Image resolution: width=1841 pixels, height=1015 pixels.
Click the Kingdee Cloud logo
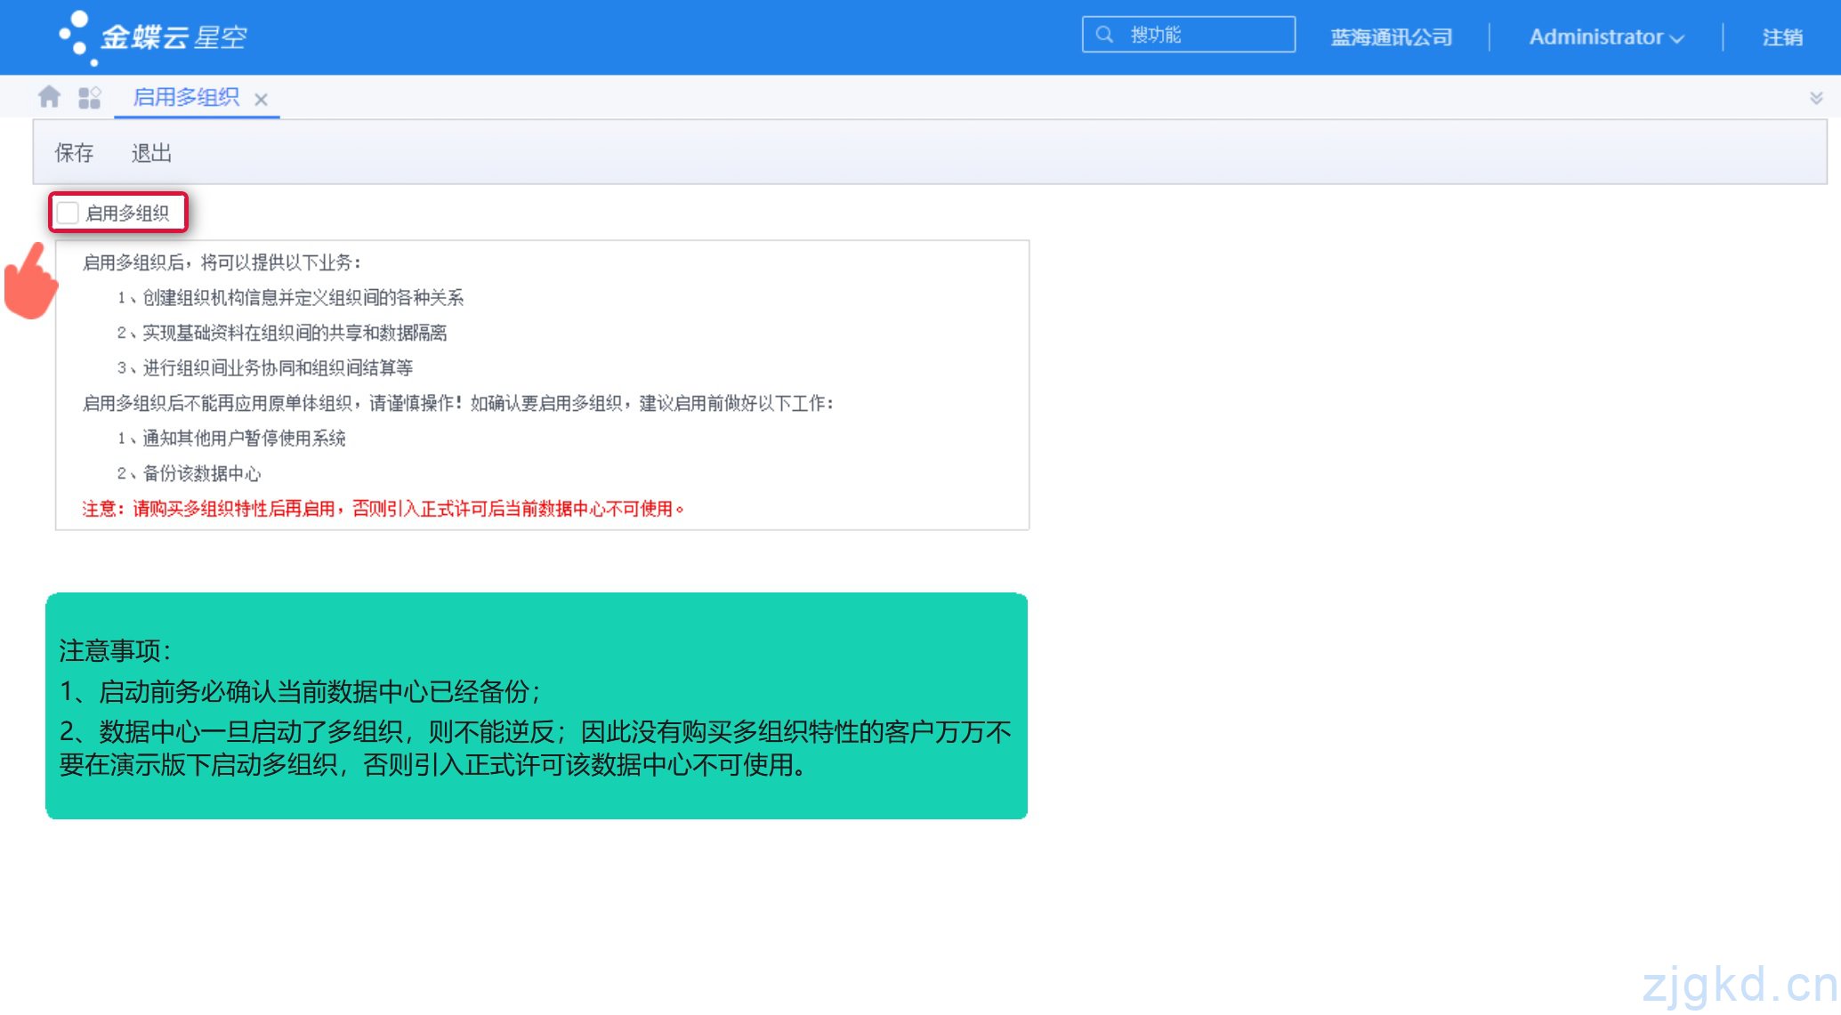pyautogui.click(x=153, y=37)
